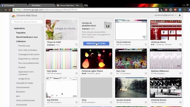Open the Christmas Lights Theme thumbnail
Image resolution: width=190 pixels, height=107 pixels.
coord(96,59)
